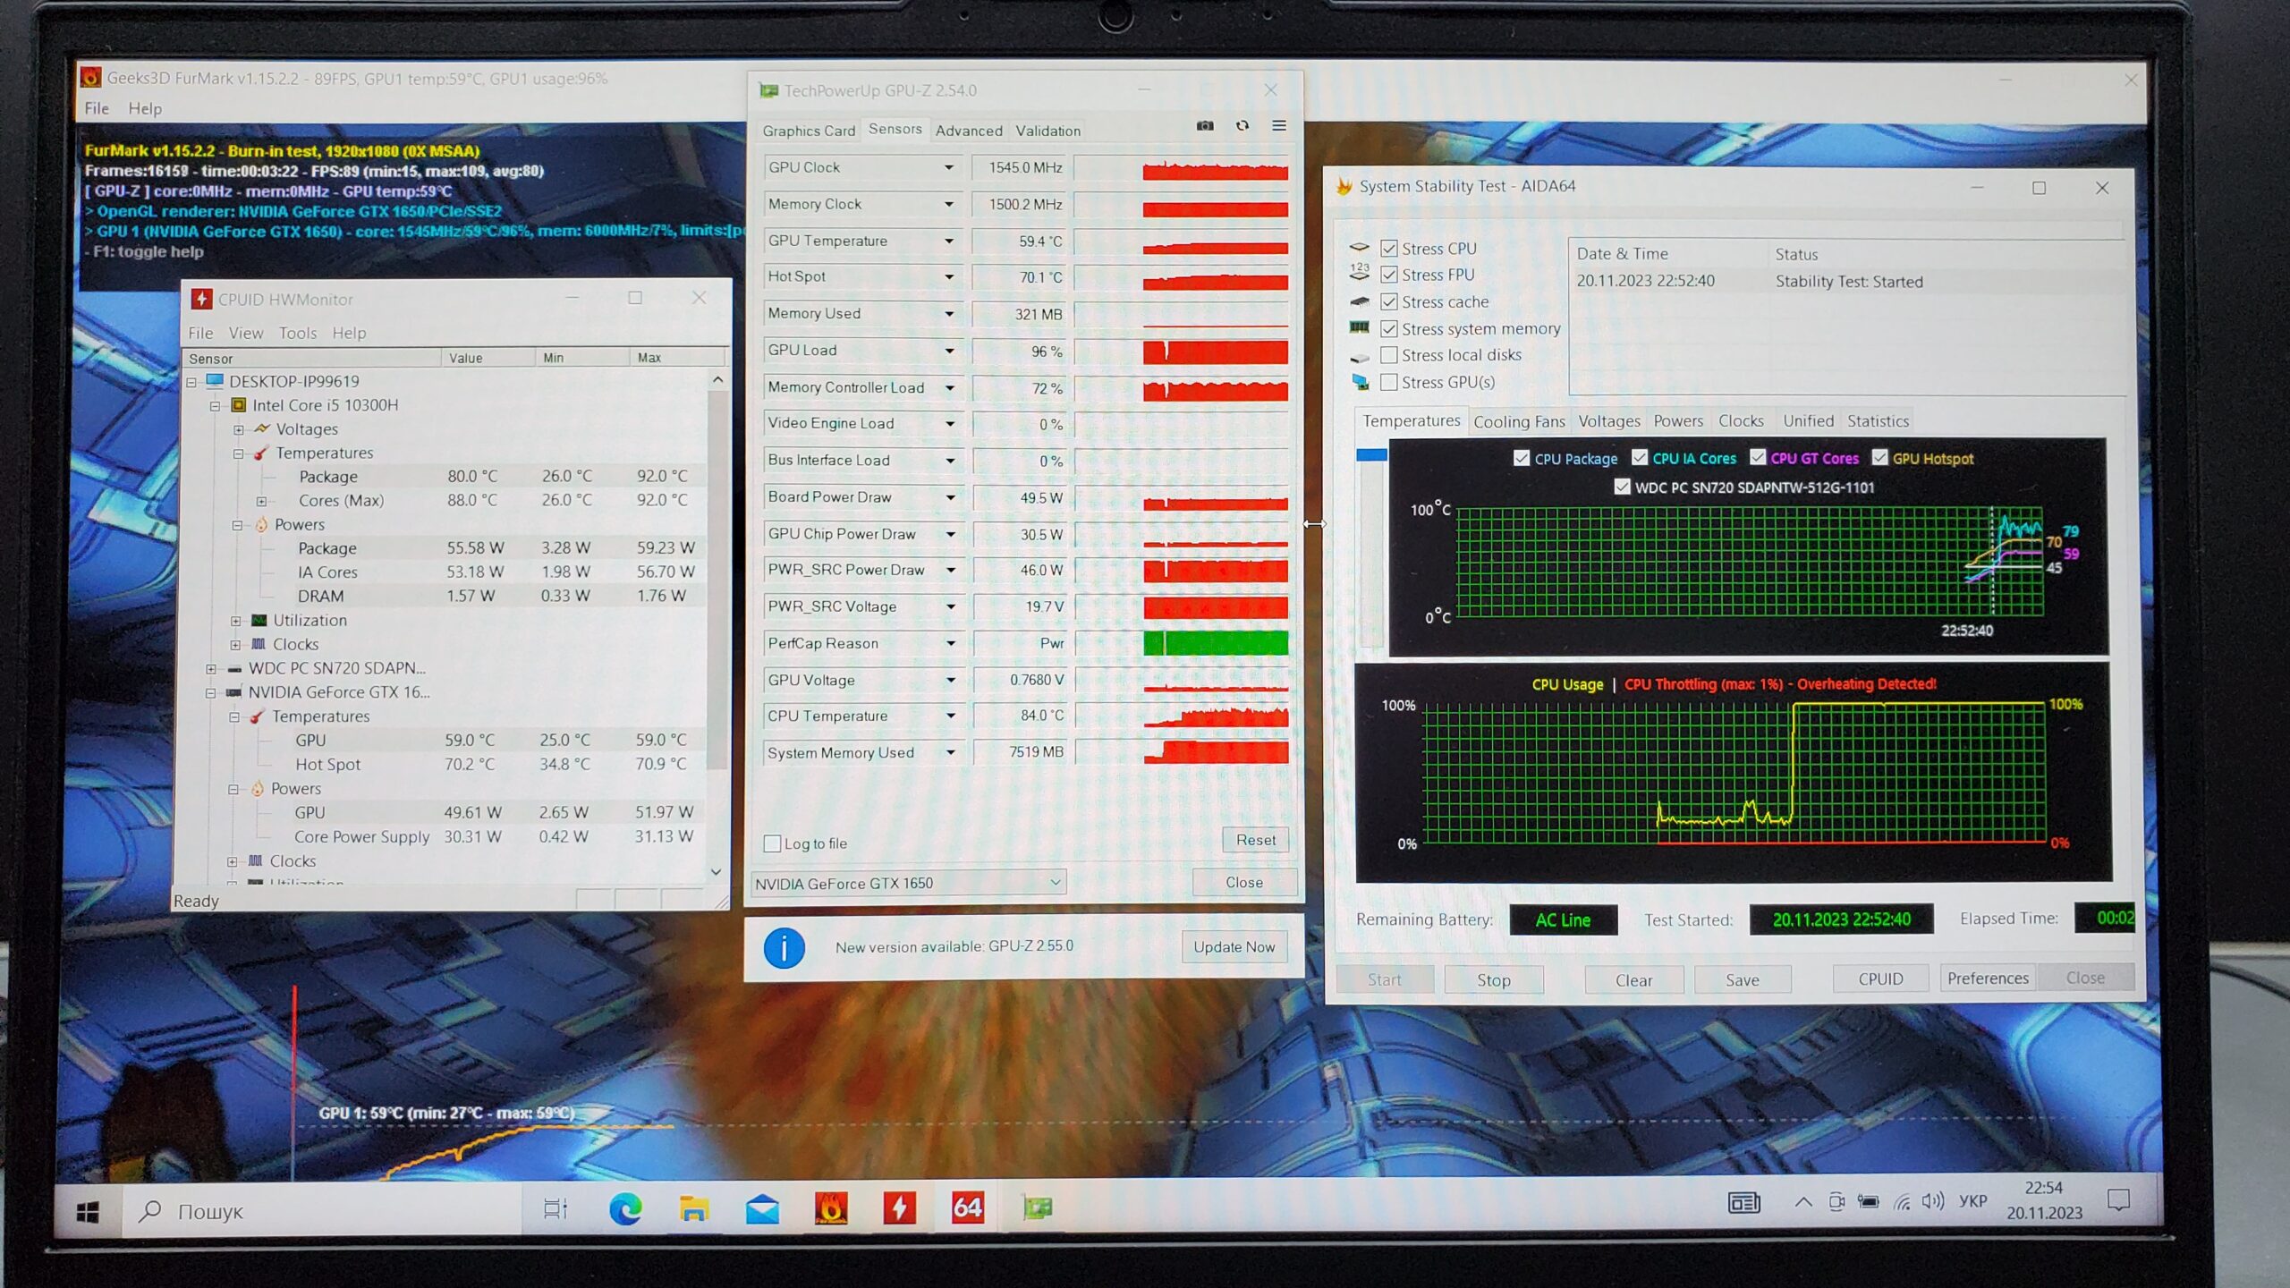Viewport: 2290px width, 1288px height.
Task: Uncheck the Stress cache option
Action: point(1389,301)
